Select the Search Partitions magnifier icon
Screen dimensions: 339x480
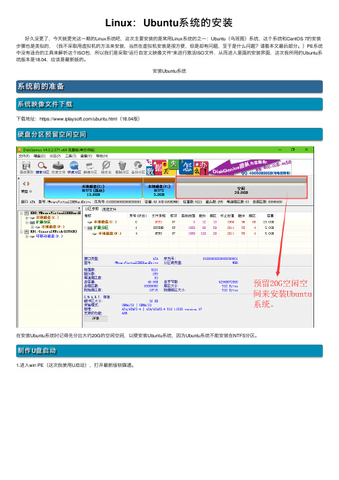pyautogui.click(x=42, y=168)
